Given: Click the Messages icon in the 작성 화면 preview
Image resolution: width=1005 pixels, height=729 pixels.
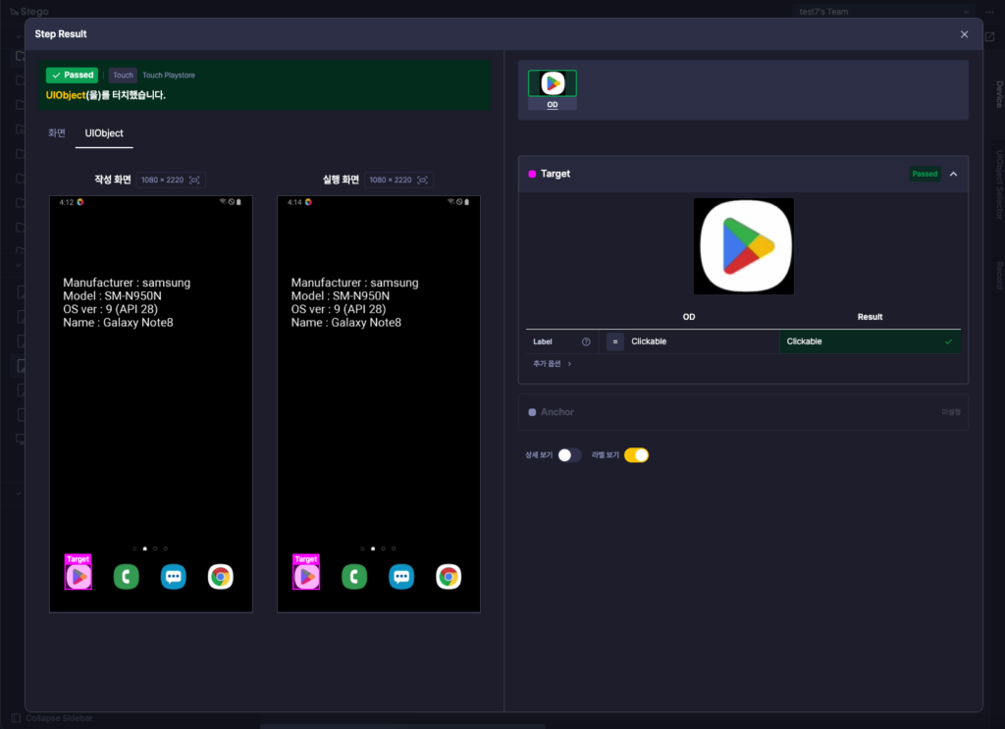Looking at the screenshot, I should [173, 577].
